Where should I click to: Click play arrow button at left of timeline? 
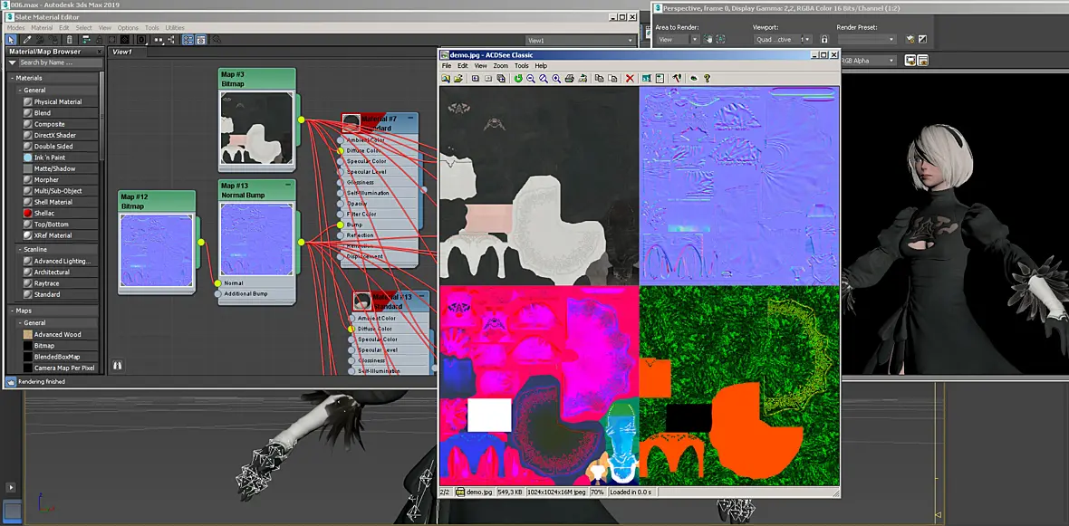coord(11,487)
